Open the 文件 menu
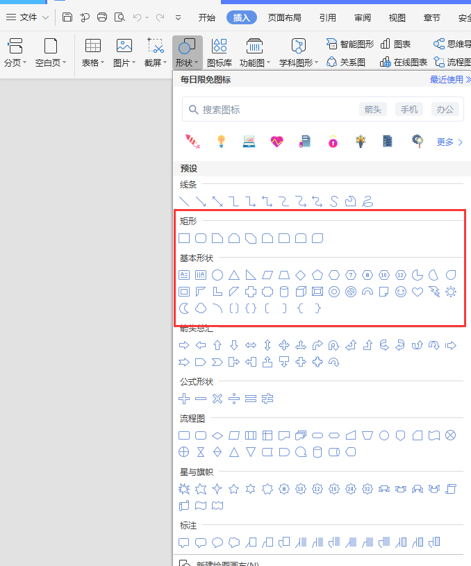471x566 pixels. [x=28, y=17]
